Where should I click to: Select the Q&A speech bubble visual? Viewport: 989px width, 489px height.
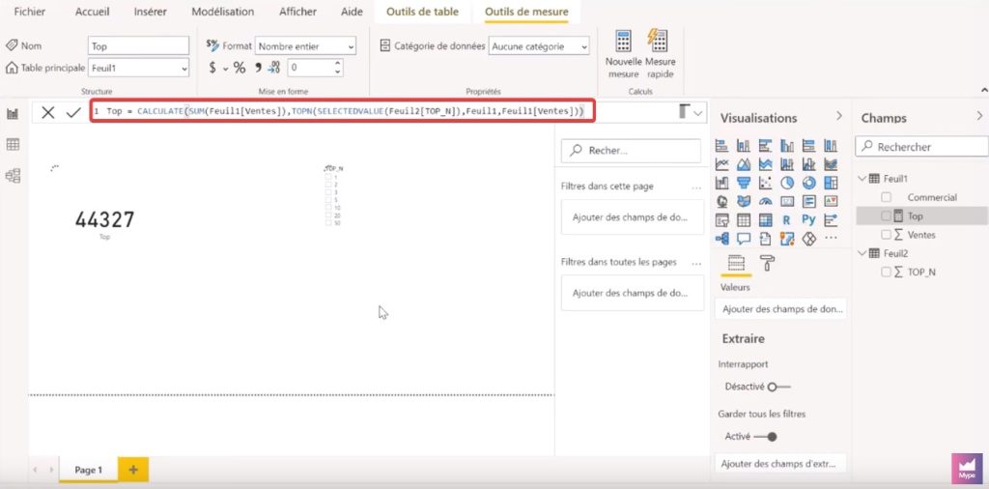(744, 239)
